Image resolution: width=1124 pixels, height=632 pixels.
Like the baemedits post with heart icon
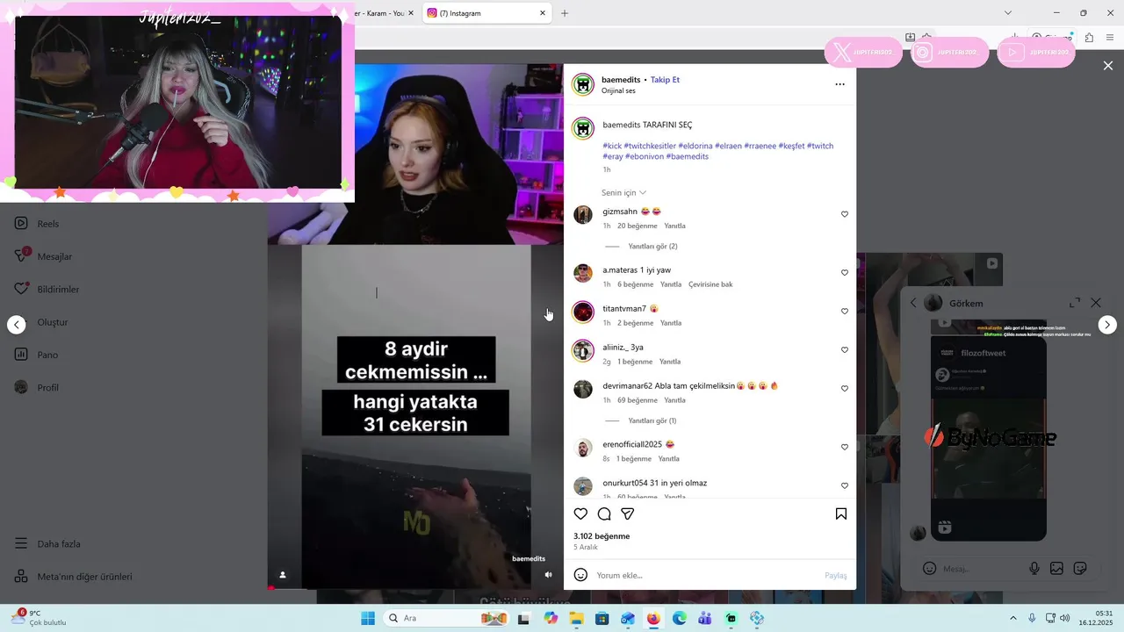tap(580, 513)
